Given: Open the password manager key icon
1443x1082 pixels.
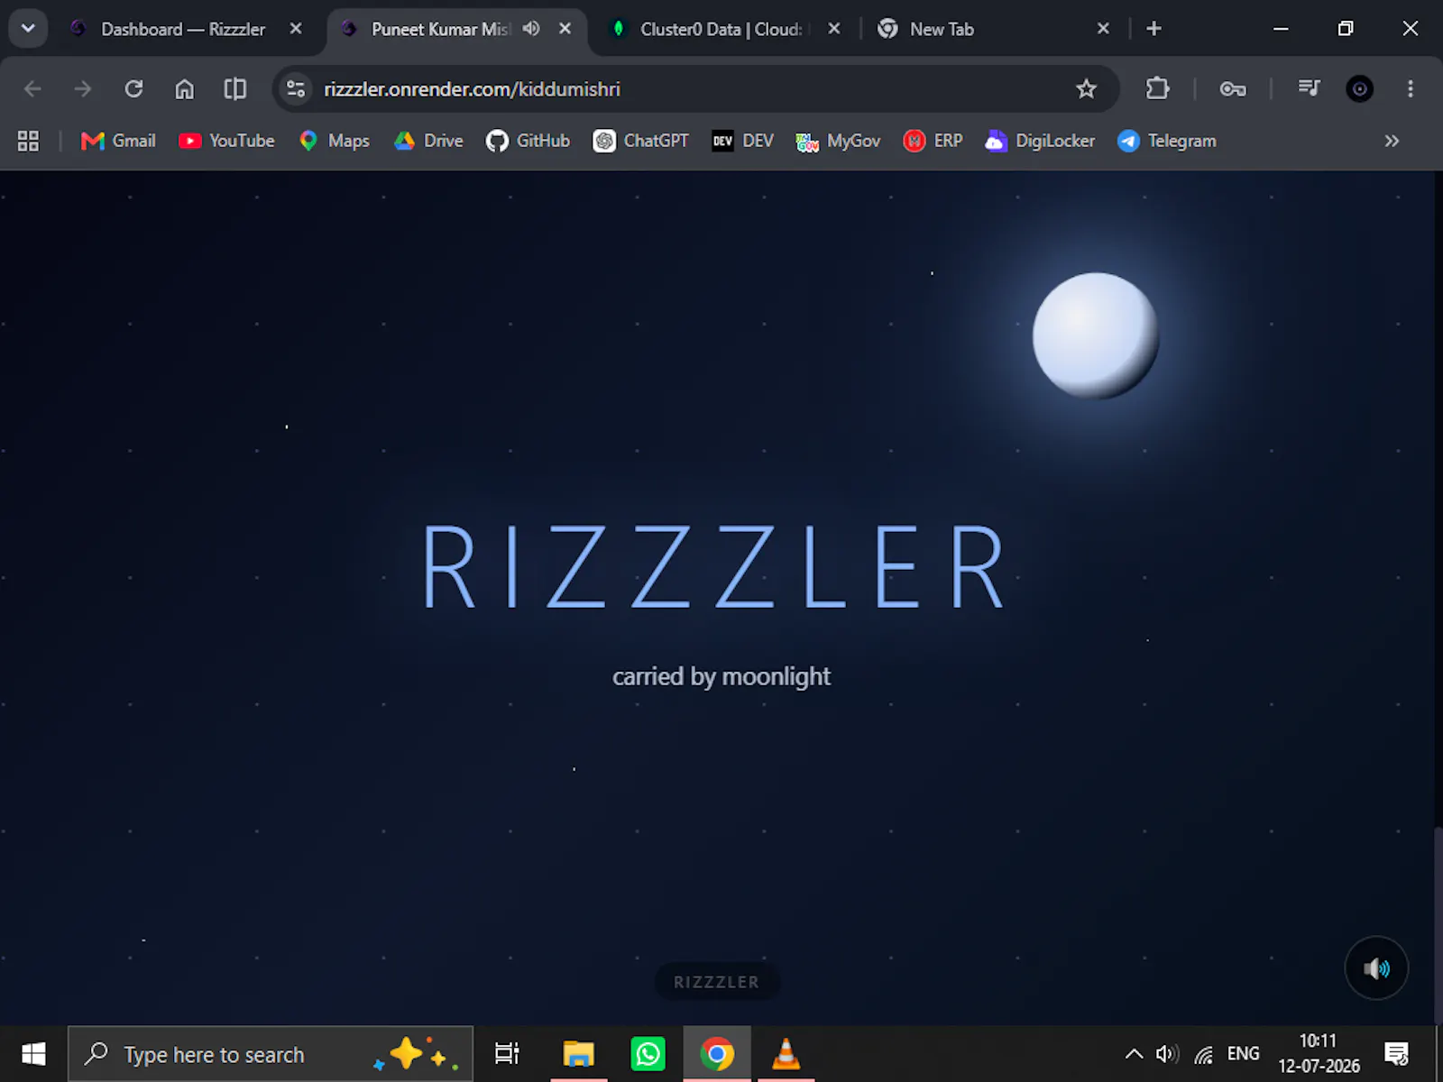Looking at the screenshot, I should pos(1233,89).
